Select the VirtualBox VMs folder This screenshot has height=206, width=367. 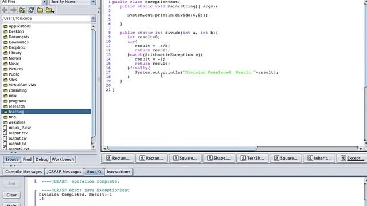tap(22, 85)
